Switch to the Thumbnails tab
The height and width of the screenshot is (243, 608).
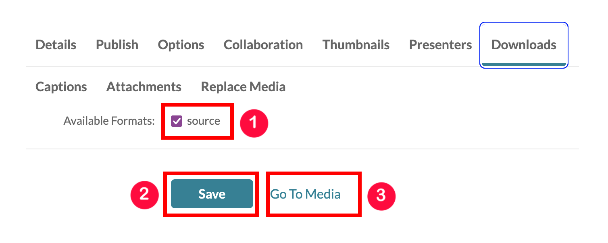[356, 45]
